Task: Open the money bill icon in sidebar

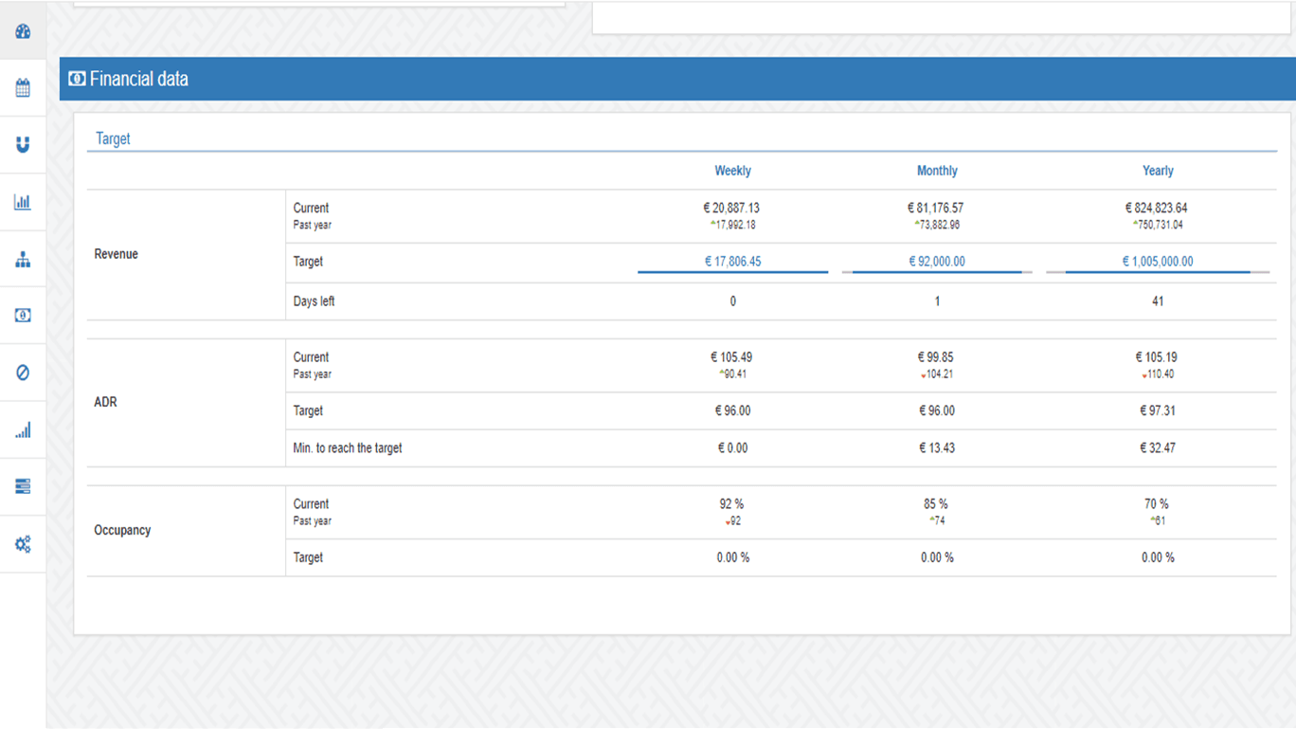Action: pos(23,316)
